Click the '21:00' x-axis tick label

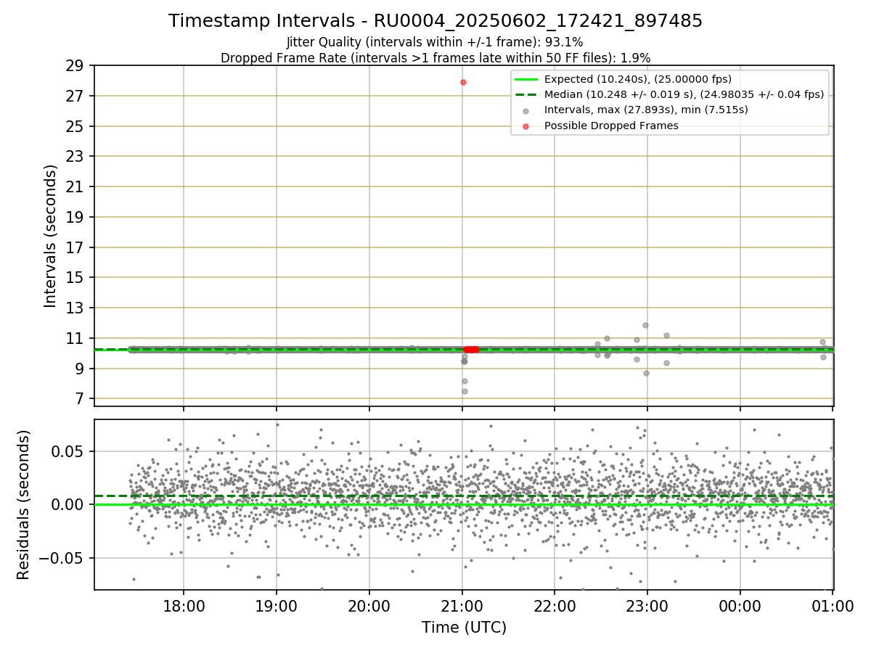462,606
